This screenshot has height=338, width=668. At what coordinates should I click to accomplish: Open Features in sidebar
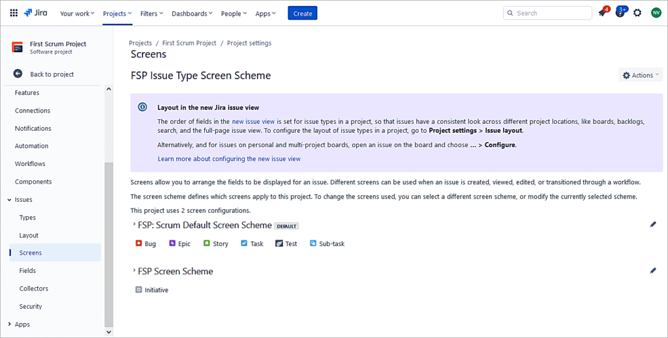point(27,92)
